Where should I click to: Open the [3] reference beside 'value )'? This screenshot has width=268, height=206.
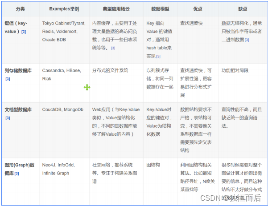pos(24,32)
